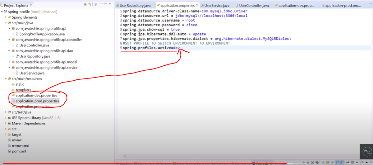Toggle Link with Editor in Project Explorer
The width and height of the screenshot is (373, 165).
(x=90, y=4)
